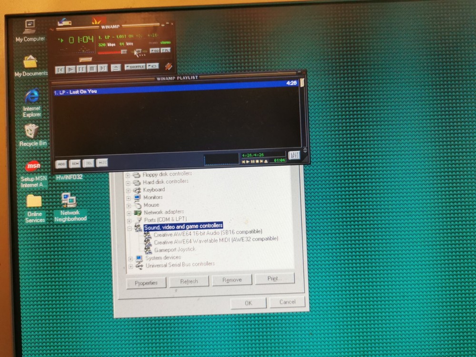Expand the Mouse device node
The image size is (476, 357).
[x=129, y=206]
